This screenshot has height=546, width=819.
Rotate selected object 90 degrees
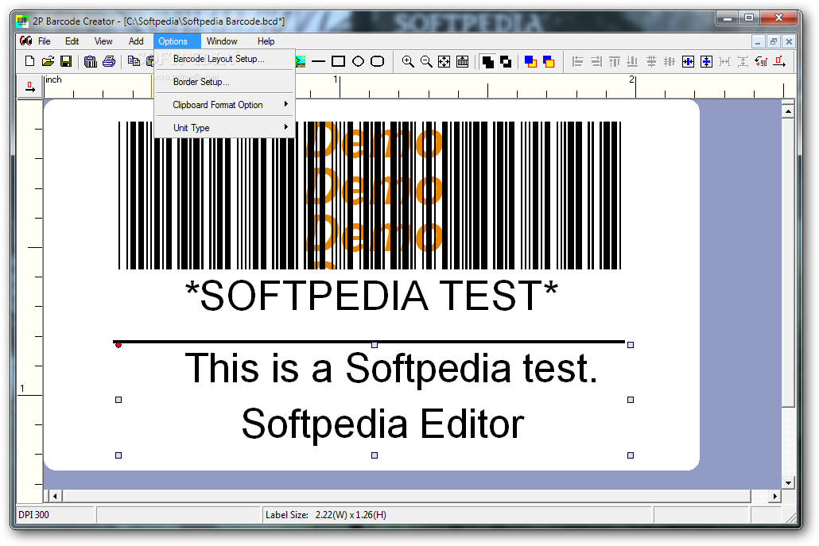[x=761, y=62]
